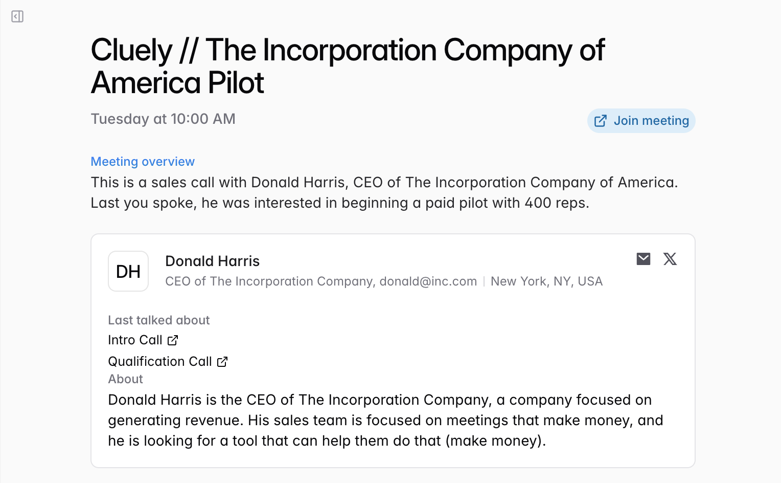Email Donald Harris via the envelope icon

click(x=644, y=259)
